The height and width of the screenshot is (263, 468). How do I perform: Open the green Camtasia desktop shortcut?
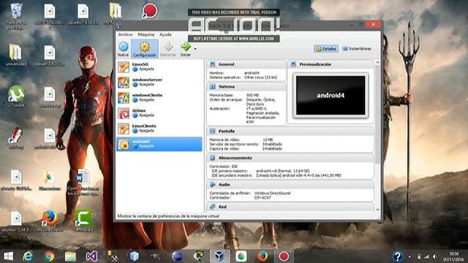(x=83, y=221)
